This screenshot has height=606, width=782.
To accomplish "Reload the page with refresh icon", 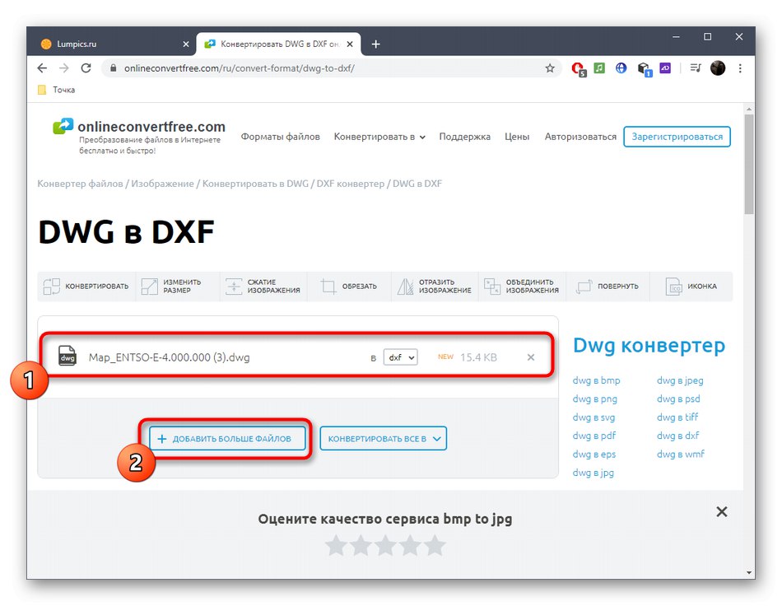I will (x=86, y=68).
